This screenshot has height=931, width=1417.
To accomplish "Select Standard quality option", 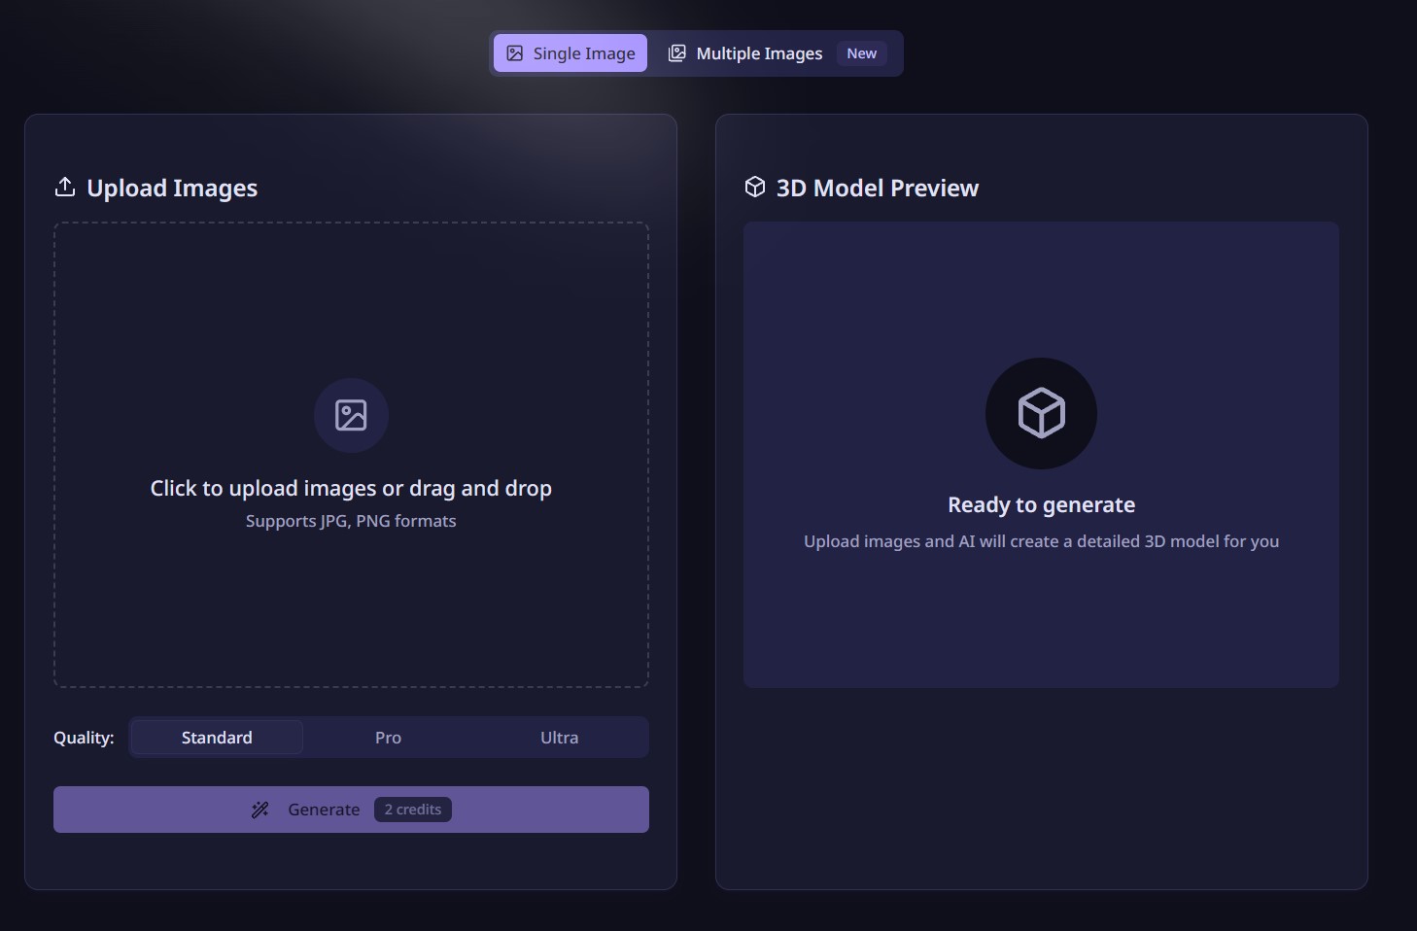I will 217,738.
